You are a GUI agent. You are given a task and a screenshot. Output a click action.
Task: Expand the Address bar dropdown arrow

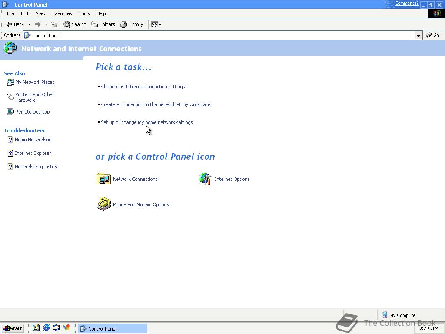[418, 36]
